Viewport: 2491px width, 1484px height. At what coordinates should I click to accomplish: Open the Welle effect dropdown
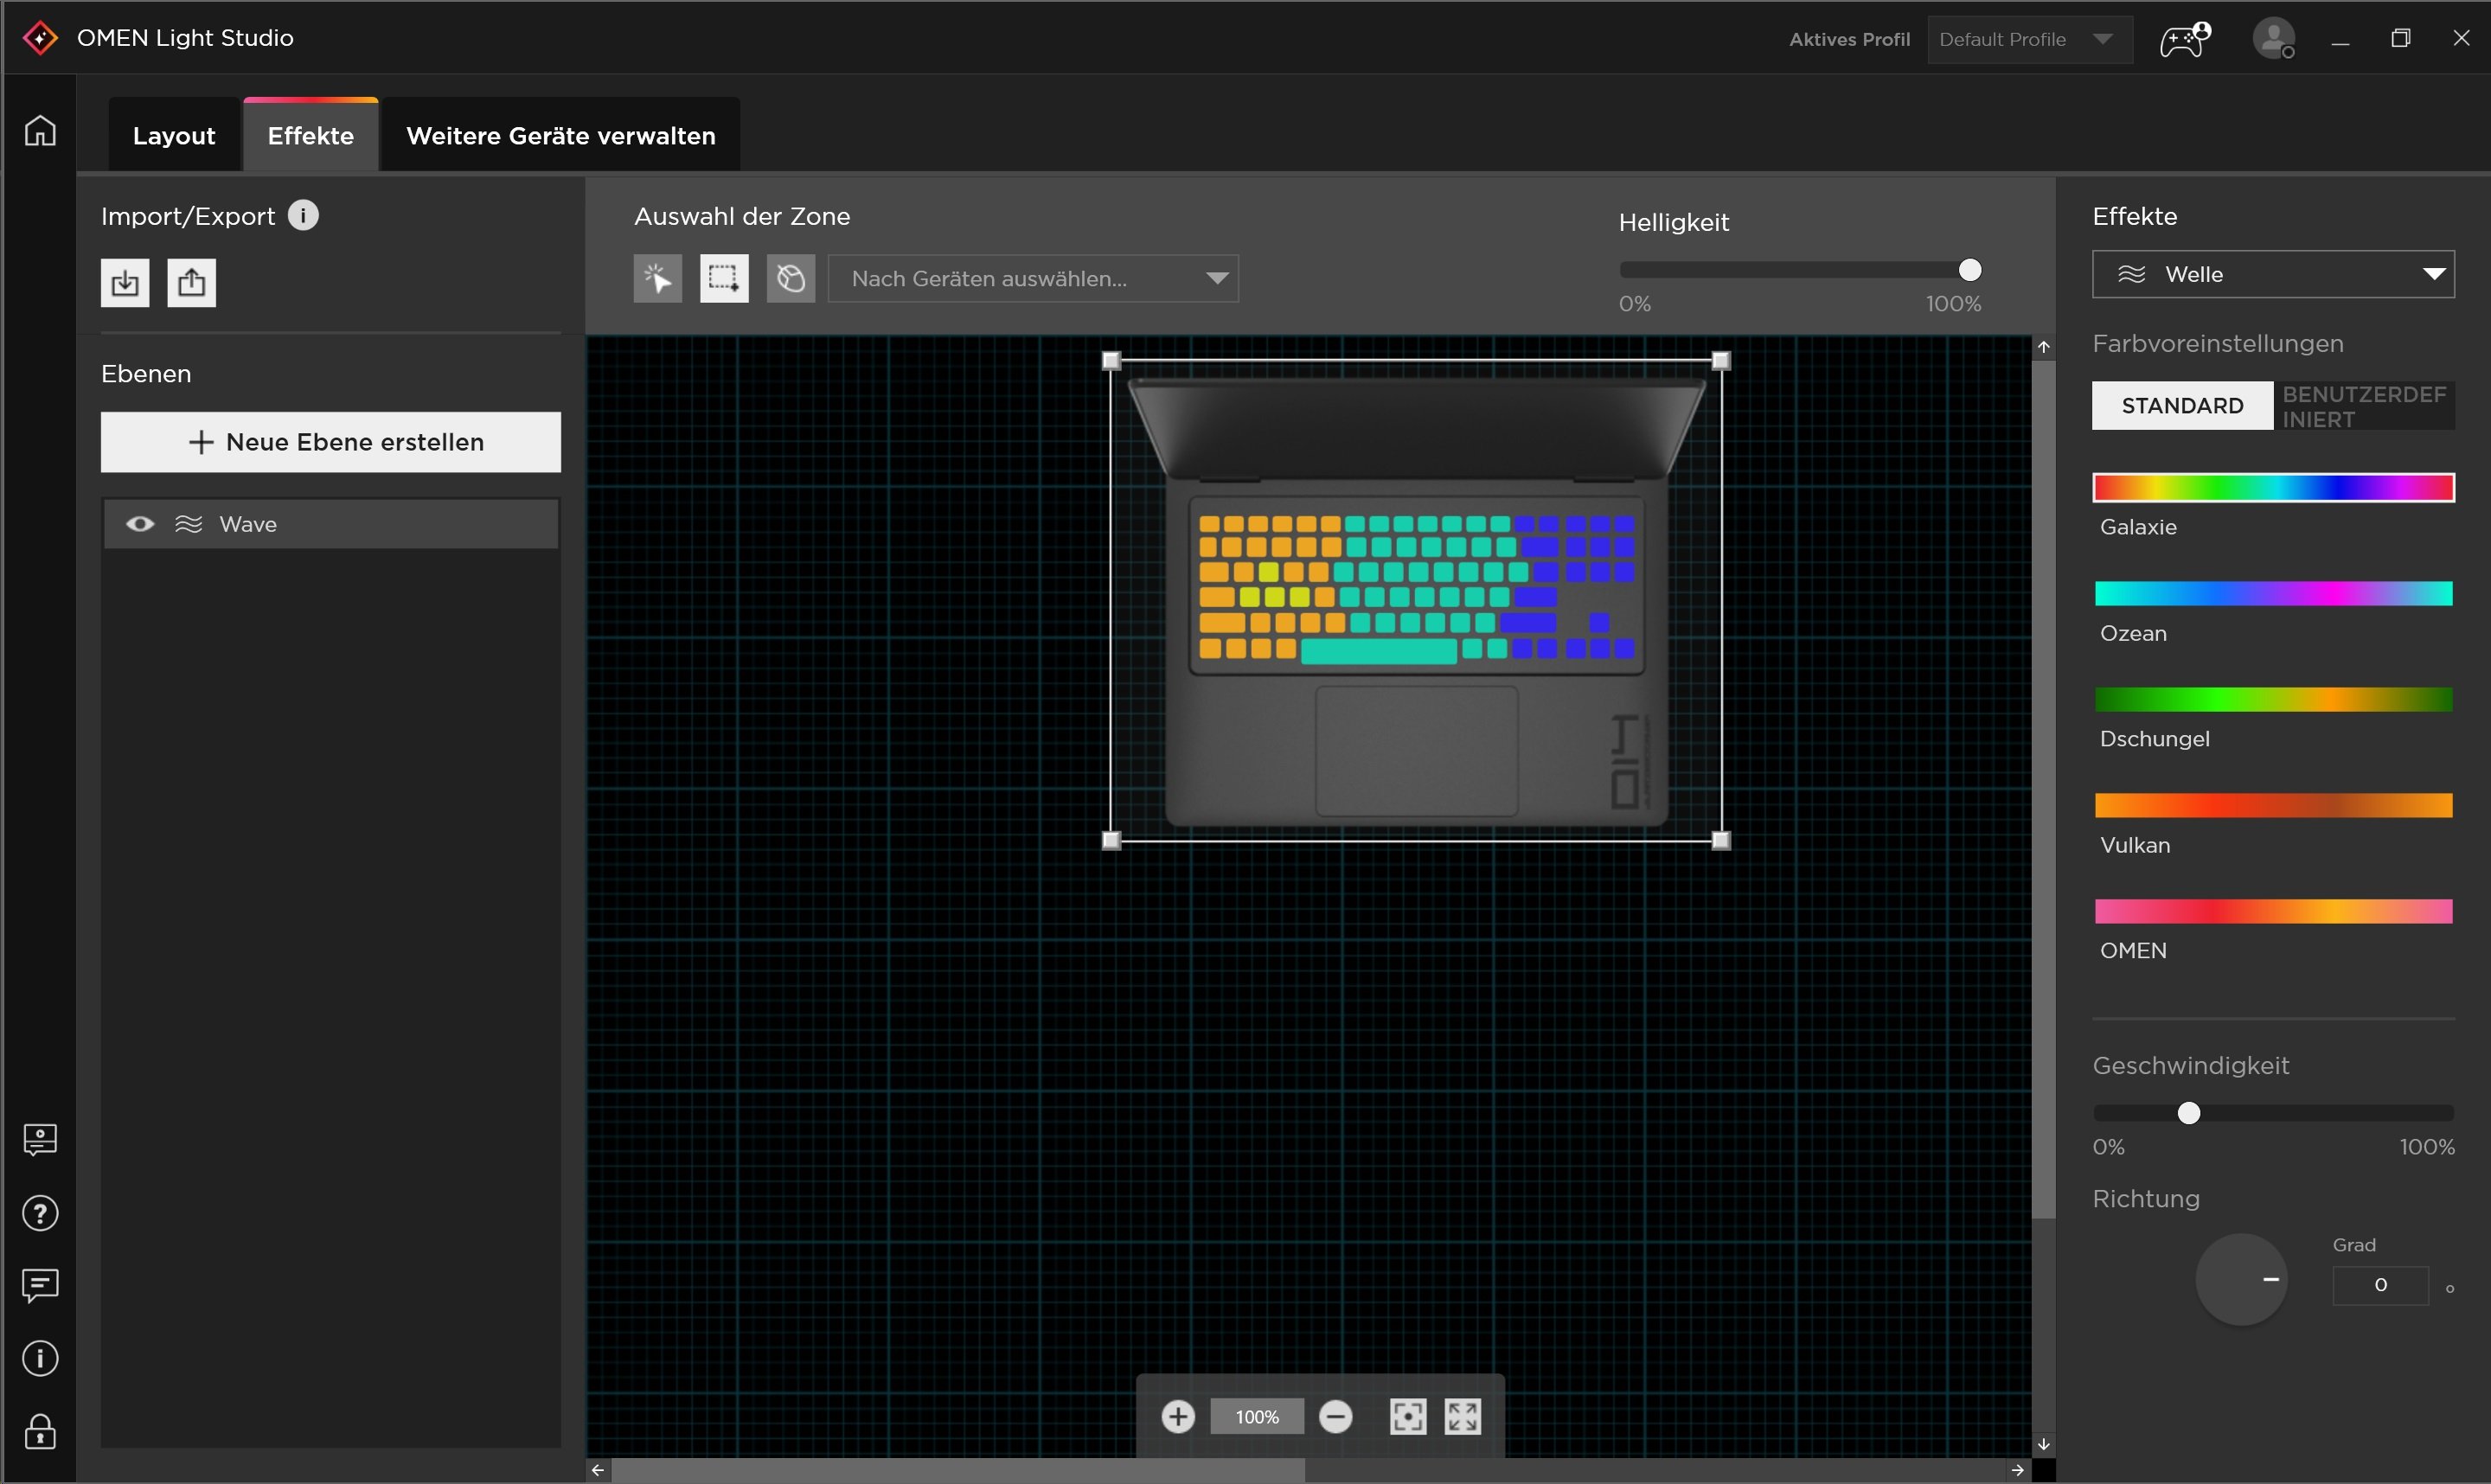click(x=2272, y=274)
